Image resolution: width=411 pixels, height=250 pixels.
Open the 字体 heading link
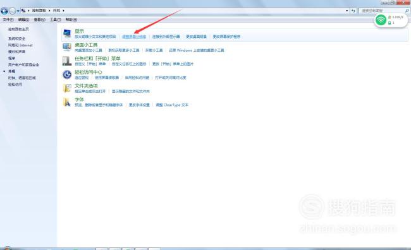[x=80, y=99]
